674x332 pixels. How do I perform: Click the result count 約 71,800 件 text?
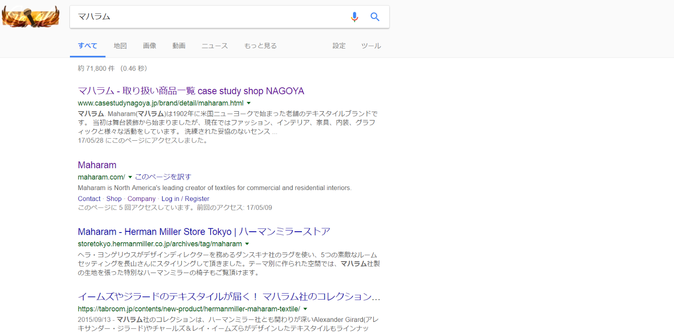[96, 69]
